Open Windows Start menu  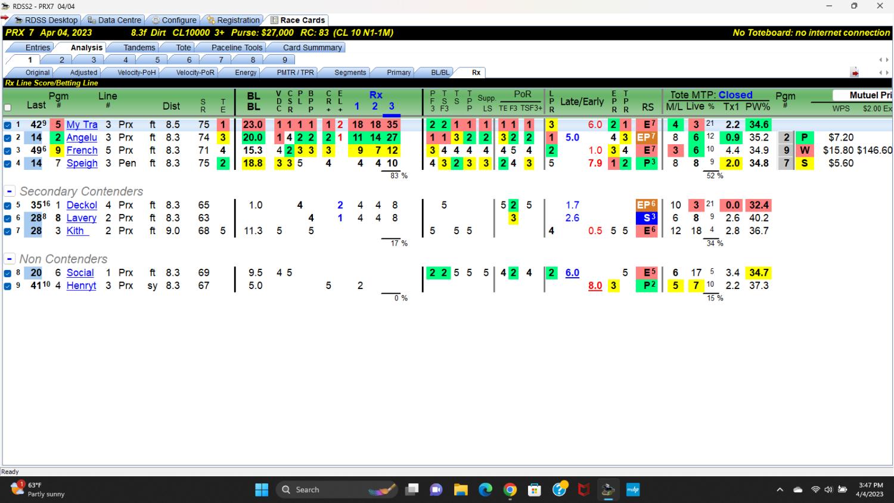pos(262,490)
